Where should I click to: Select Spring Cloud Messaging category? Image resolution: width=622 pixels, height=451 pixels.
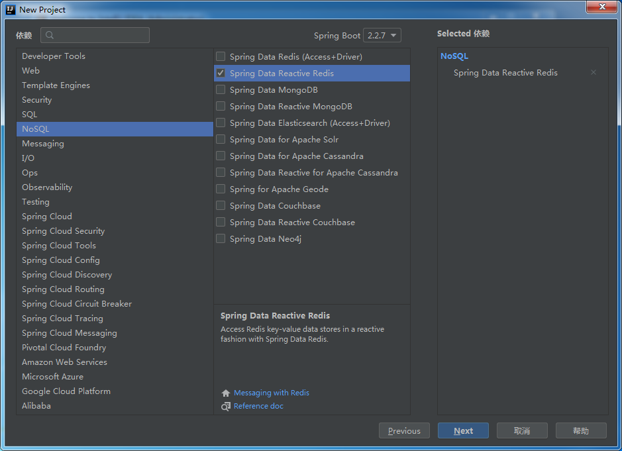point(115,333)
